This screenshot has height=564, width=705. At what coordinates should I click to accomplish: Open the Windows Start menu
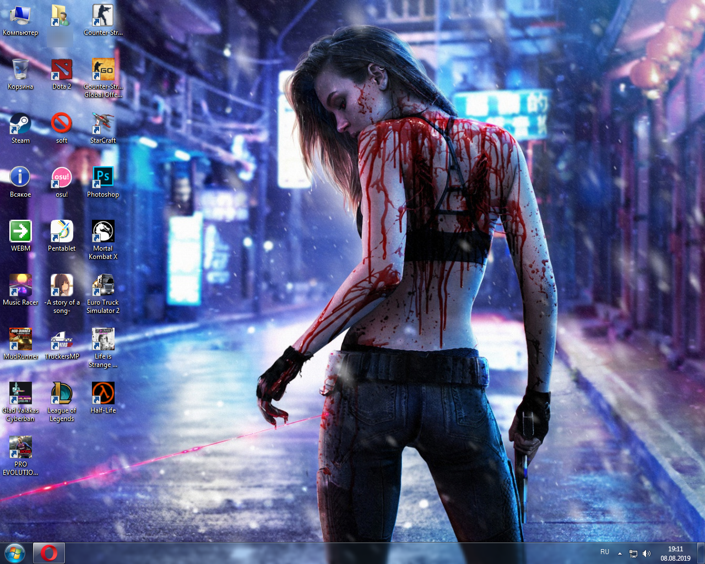15,553
